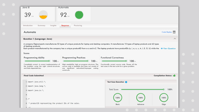Click the Scores label

(x=27, y=53)
